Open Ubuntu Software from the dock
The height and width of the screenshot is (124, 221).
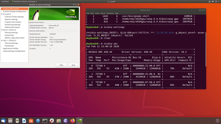[31, 120]
